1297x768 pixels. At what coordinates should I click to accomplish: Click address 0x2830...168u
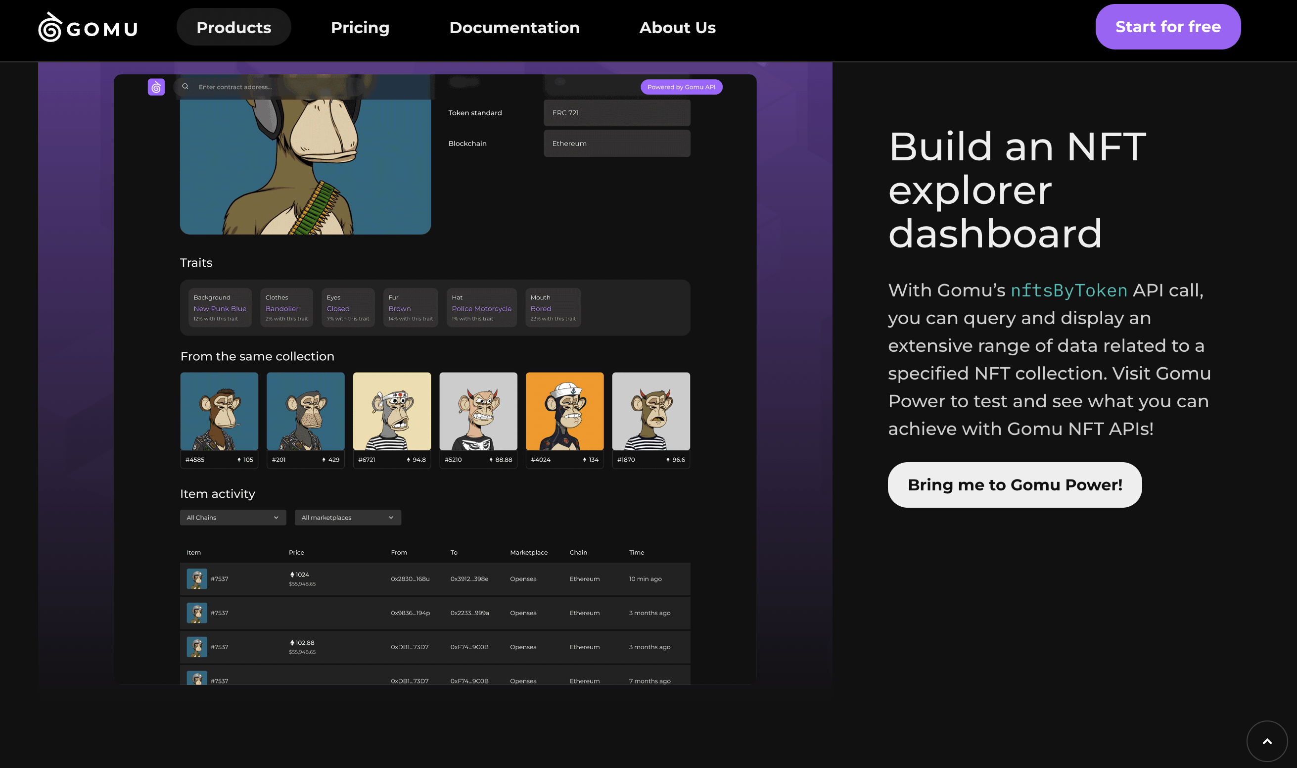(410, 579)
